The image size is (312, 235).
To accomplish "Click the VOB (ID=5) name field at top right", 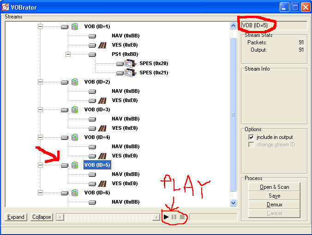I will [x=274, y=25].
